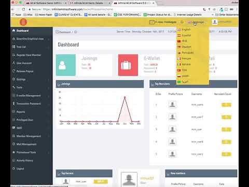Click the Activity History icon
The width and height of the screenshot is (249, 187).
[x=13, y=160]
